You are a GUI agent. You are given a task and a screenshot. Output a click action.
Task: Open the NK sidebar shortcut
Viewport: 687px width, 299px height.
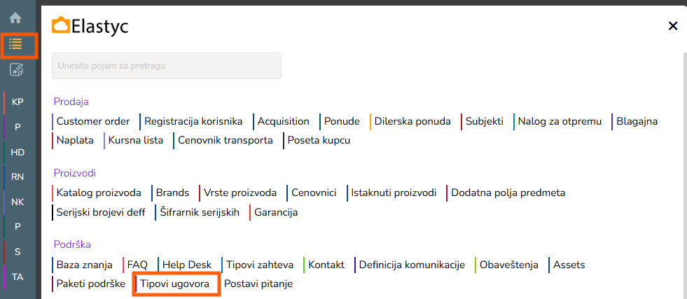18,202
